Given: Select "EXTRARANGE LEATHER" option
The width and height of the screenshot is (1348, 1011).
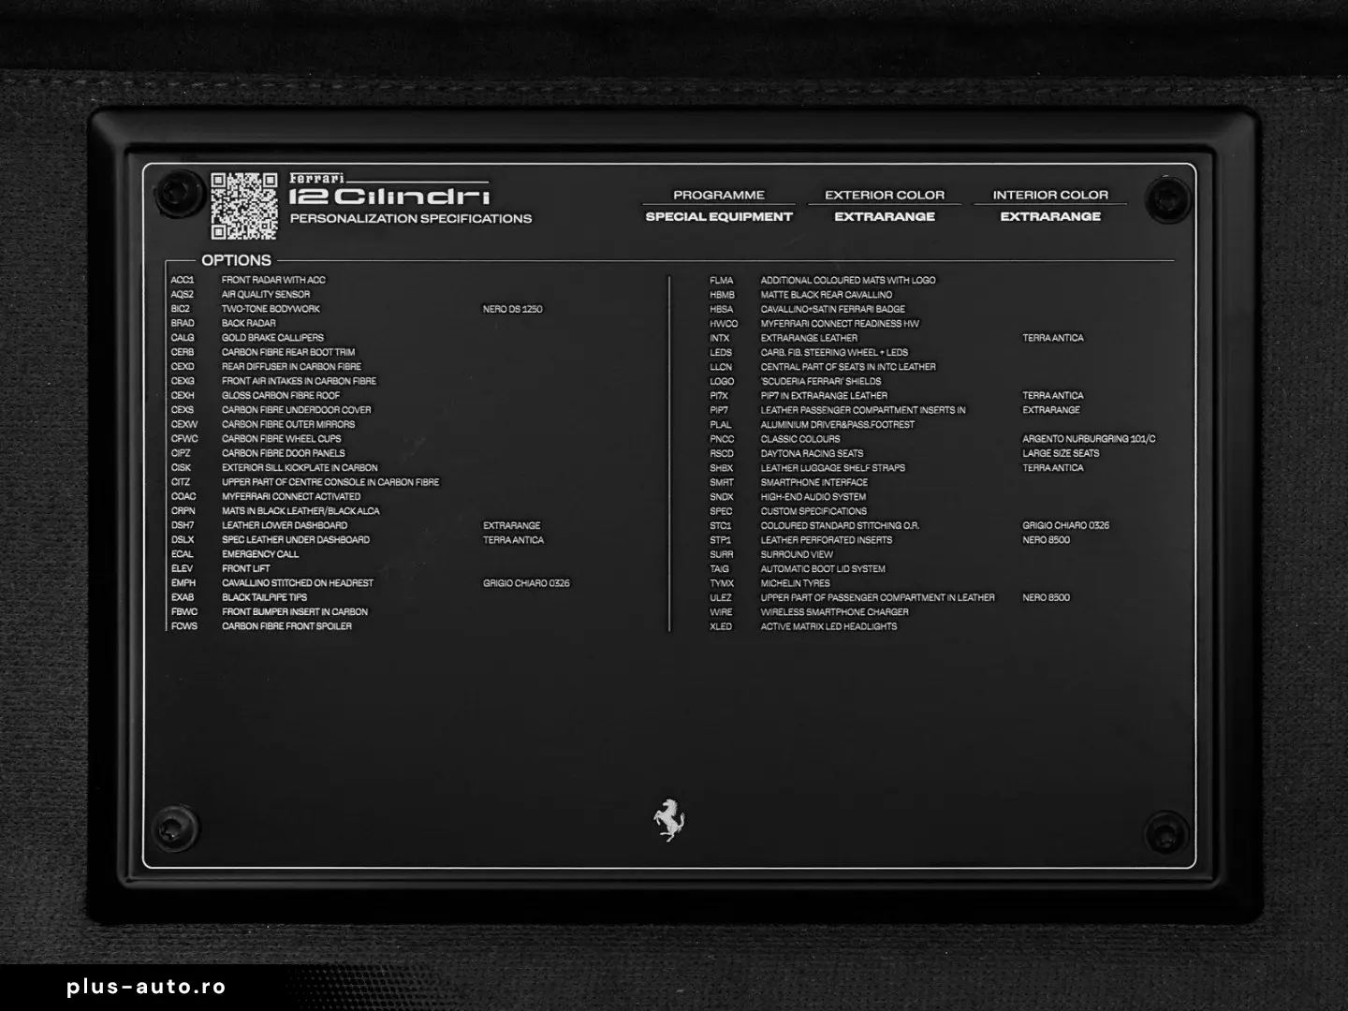Looking at the screenshot, I should (x=809, y=338).
